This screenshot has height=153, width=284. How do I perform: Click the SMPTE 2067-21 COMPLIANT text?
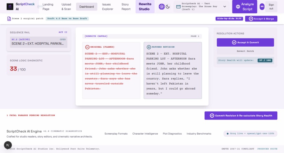tap(238, 149)
